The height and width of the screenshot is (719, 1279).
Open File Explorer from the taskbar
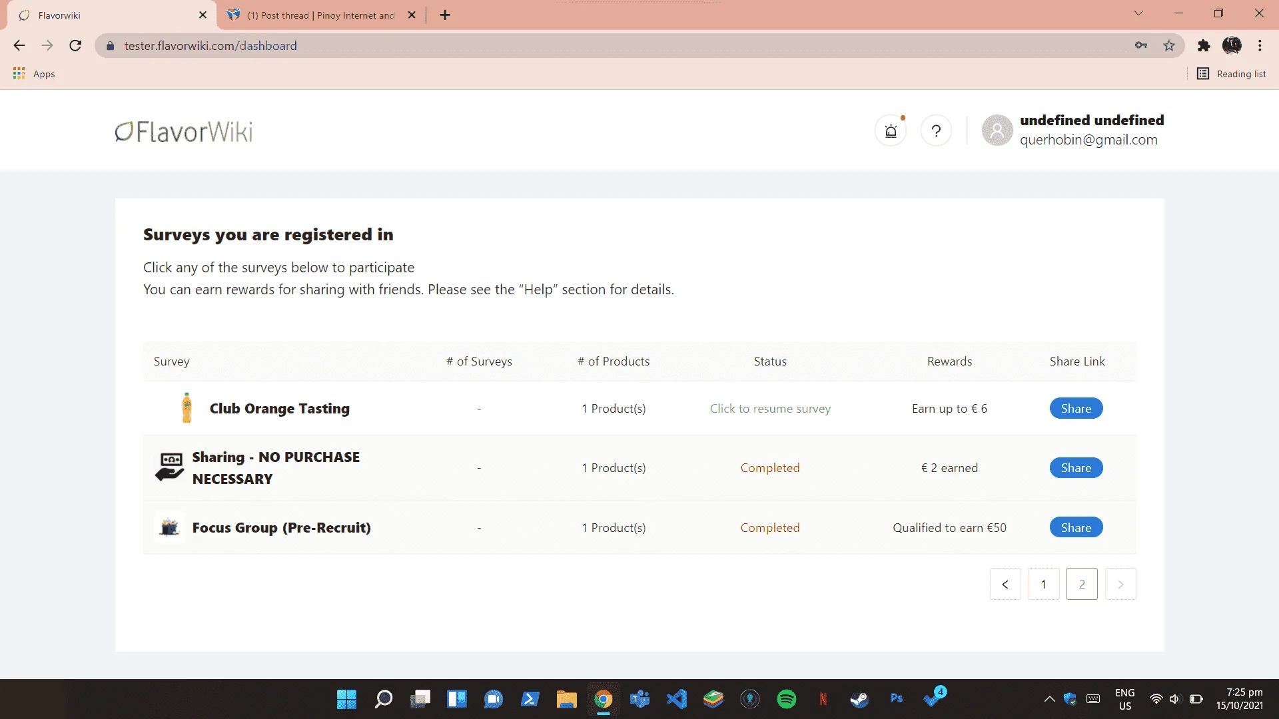(x=567, y=699)
